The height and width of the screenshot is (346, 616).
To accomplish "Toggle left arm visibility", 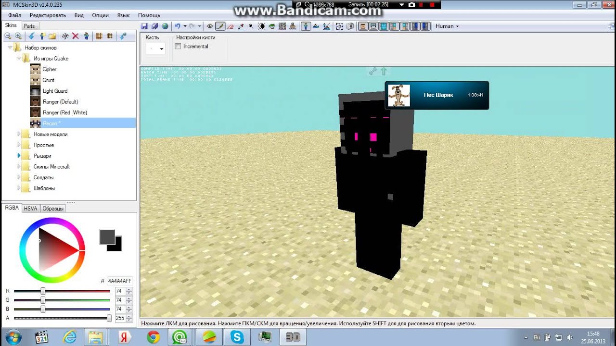I will 393,26.
